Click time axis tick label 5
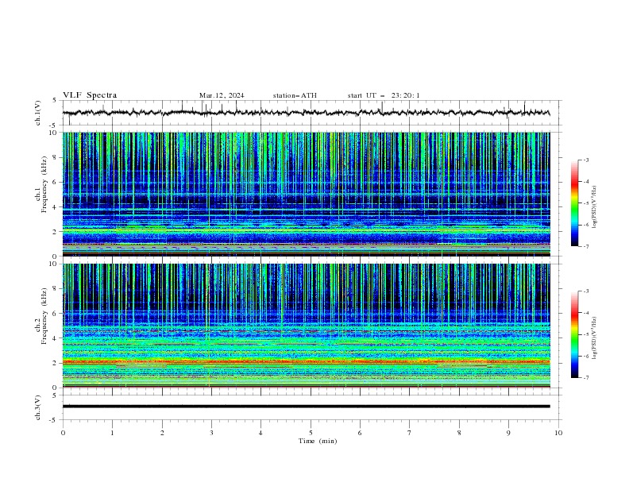629x486 pixels. point(311,433)
